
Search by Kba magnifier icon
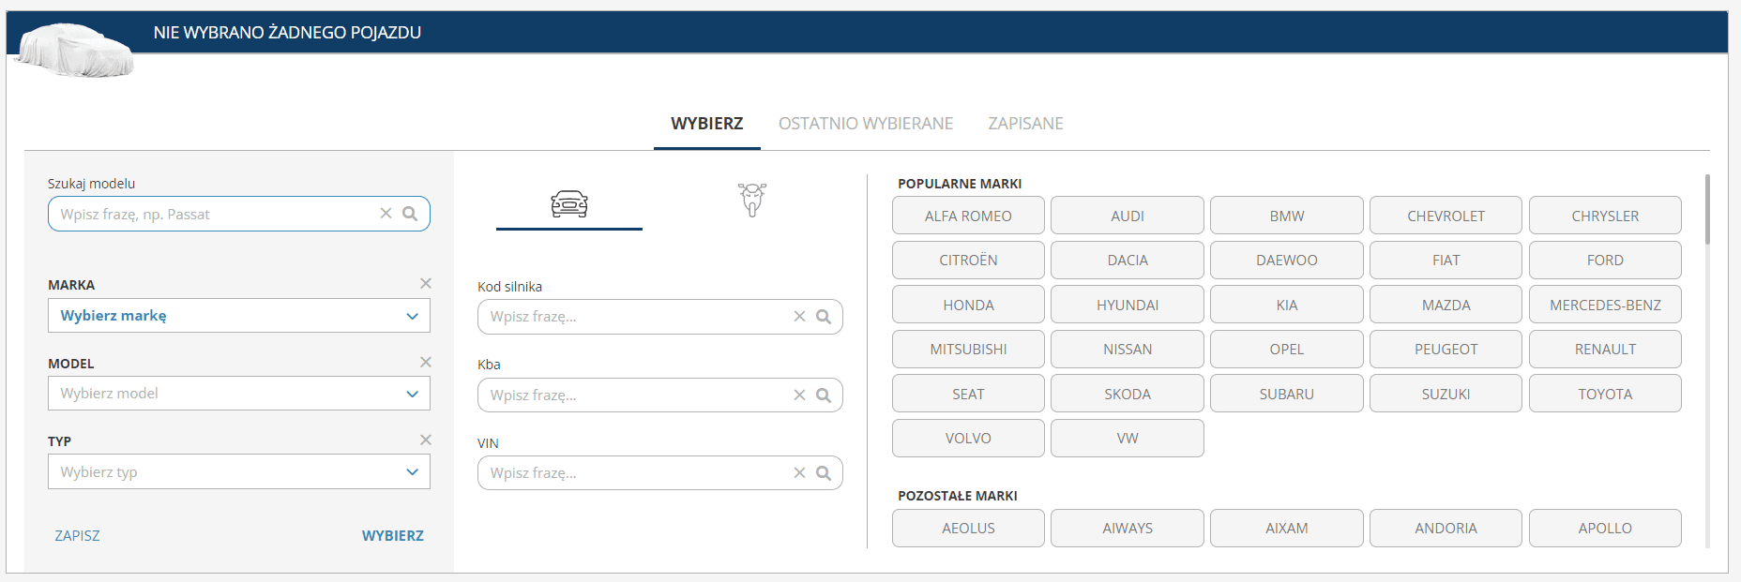824,395
